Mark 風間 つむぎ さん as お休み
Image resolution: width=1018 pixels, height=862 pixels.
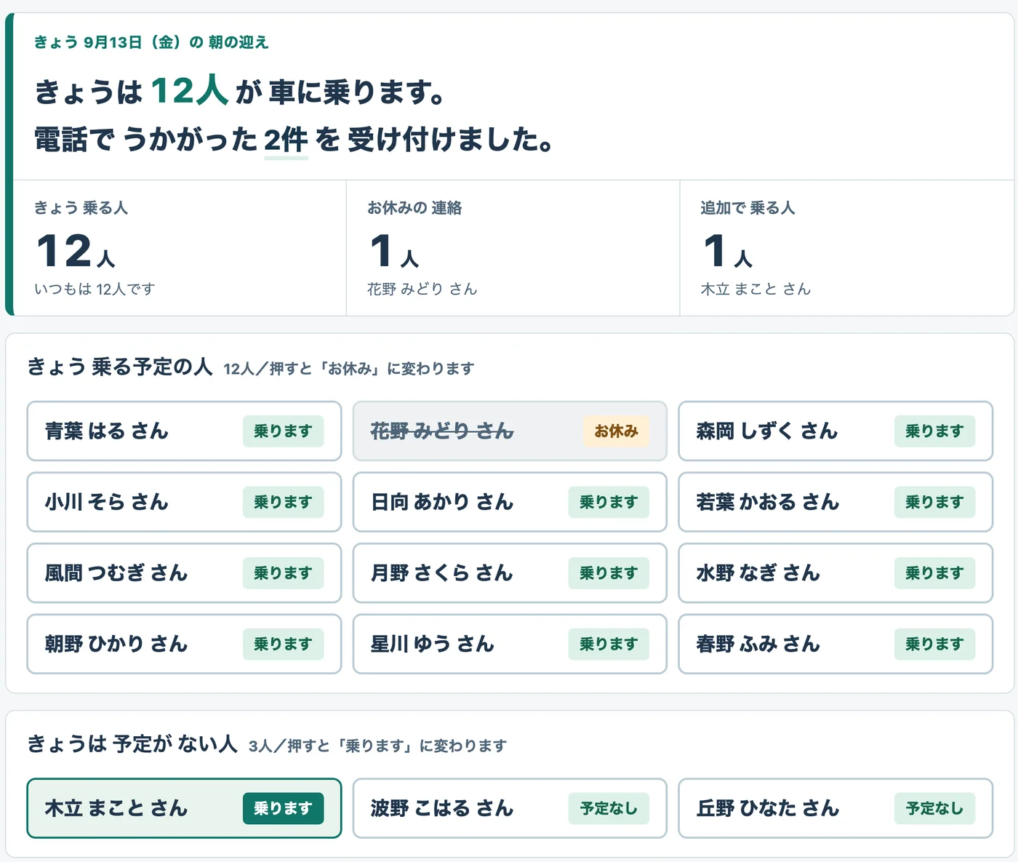point(184,572)
